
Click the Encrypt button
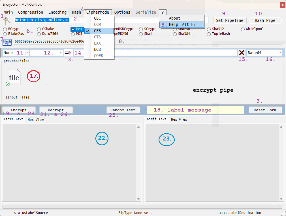(x=19, y=110)
